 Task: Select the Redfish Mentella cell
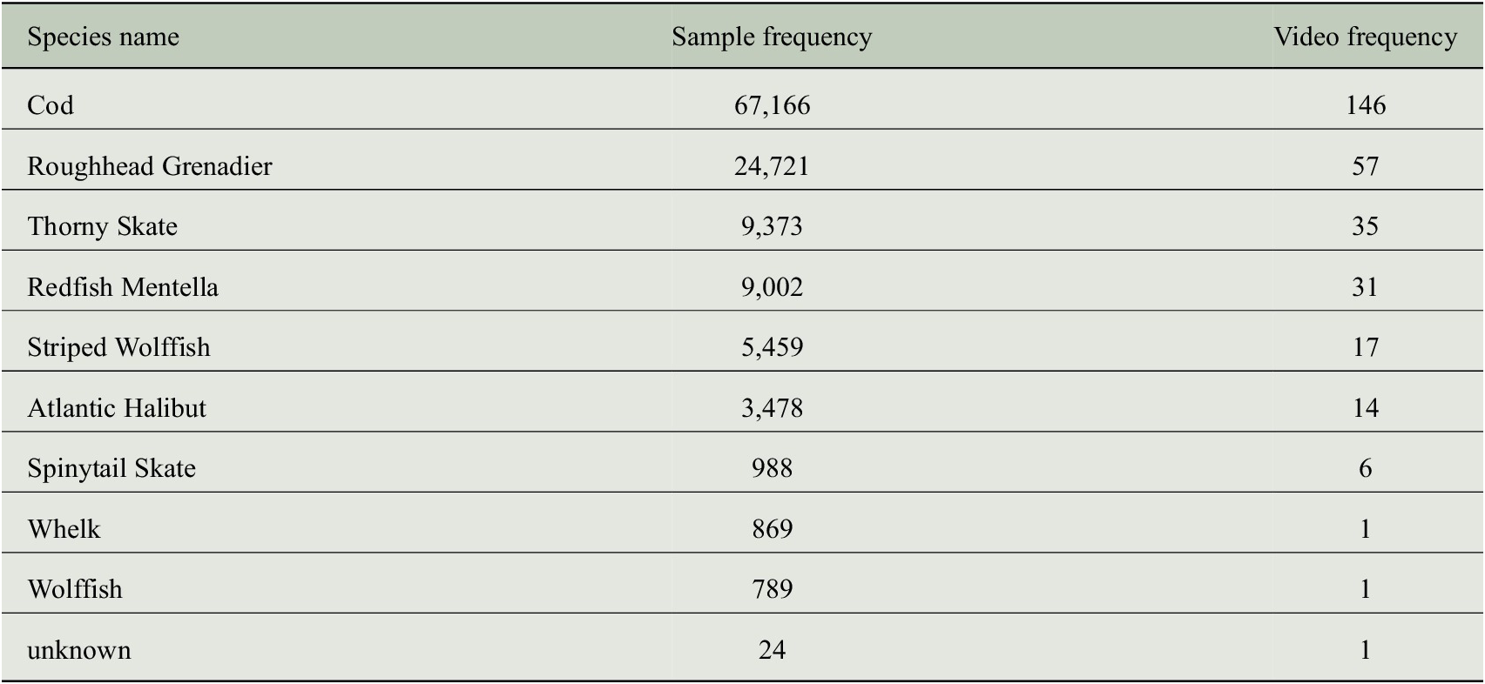point(123,287)
